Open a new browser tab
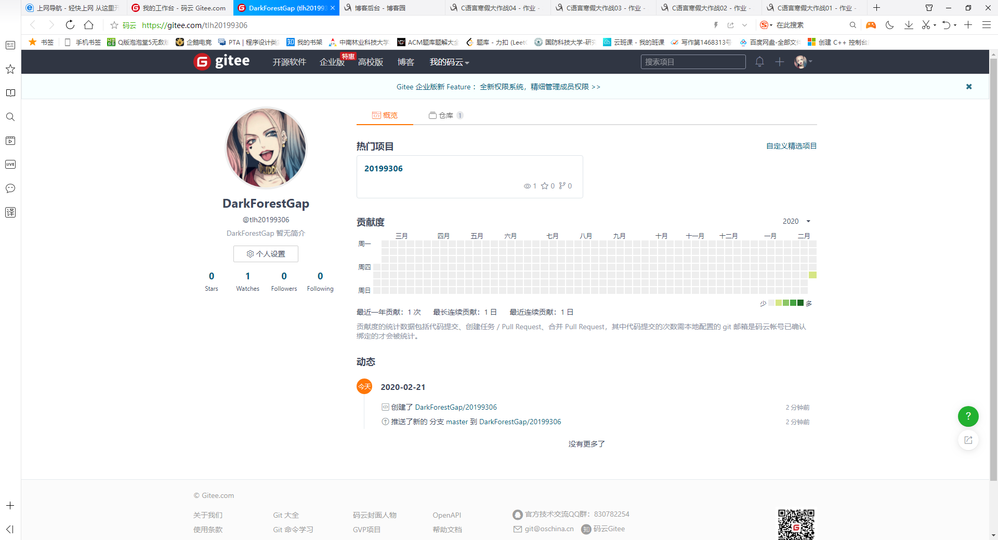The height and width of the screenshot is (540, 998). [877, 8]
